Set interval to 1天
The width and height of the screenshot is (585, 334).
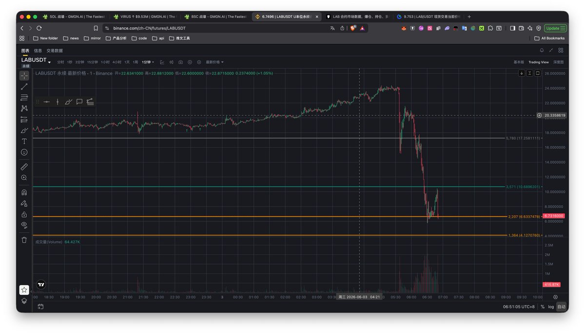pyautogui.click(x=127, y=62)
